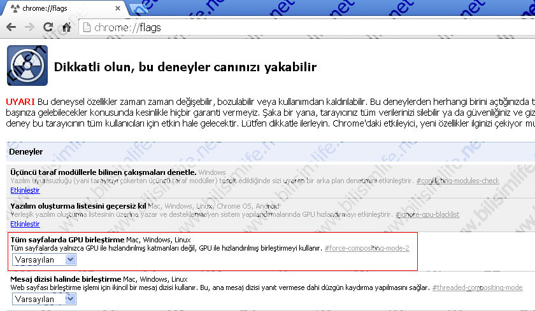535x311 pixels.
Task: Open a new tab
Action: coord(140,9)
